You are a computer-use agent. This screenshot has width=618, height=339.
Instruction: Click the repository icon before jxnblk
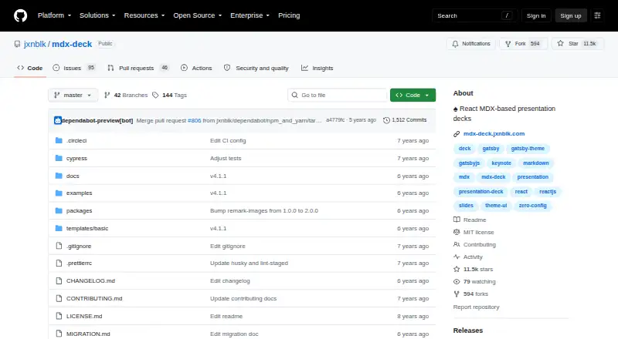(17, 44)
